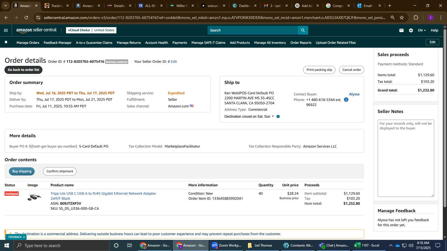Open Windows Start menu
Image resolution: width=447 pixels, height=251 pixels.
pyautogui.click(x=7, y=245)
